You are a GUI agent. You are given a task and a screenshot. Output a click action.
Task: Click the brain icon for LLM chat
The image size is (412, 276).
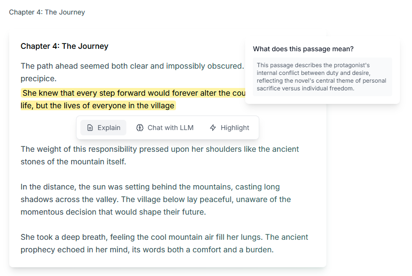[140, 128]
